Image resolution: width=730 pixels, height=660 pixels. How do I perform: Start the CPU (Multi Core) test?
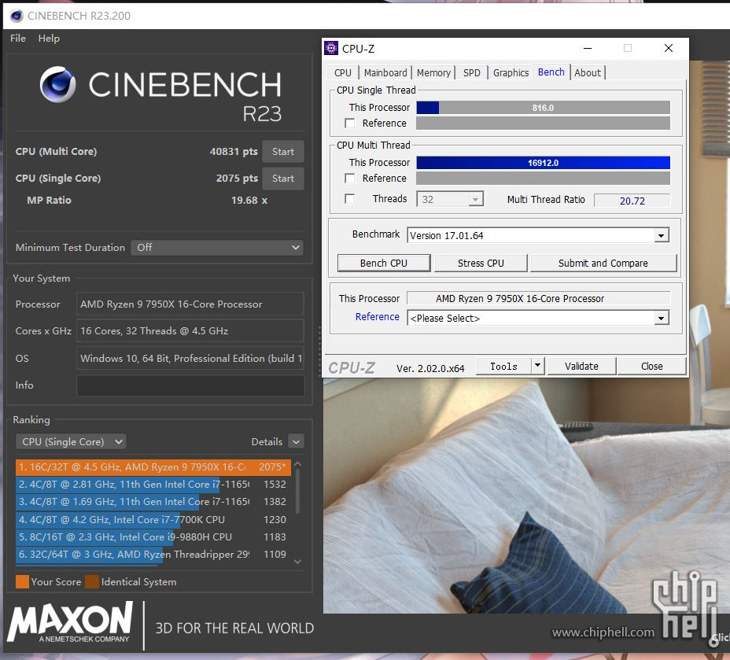click(x=283, y=152)
